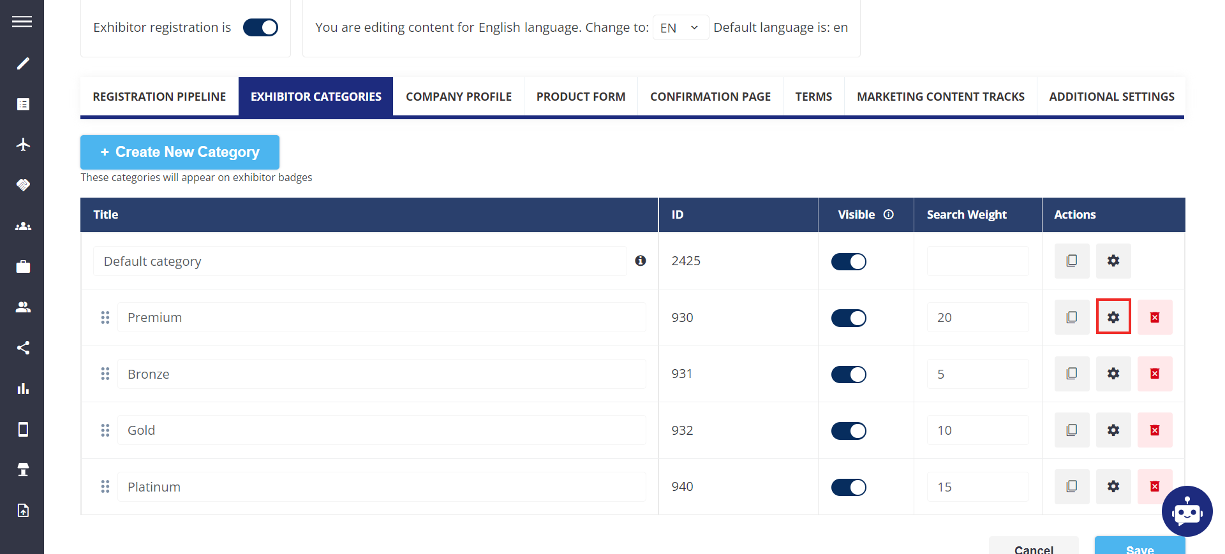Click the airplane icon in sidebar
Screen dimensions: 1225x554
tap(23, 145)
